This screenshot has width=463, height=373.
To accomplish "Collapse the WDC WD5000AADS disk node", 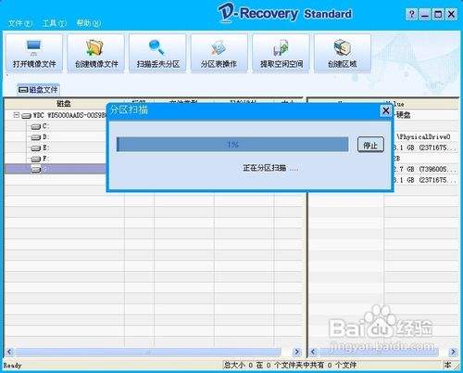I will pyautogui.click(x=17, y=115).
